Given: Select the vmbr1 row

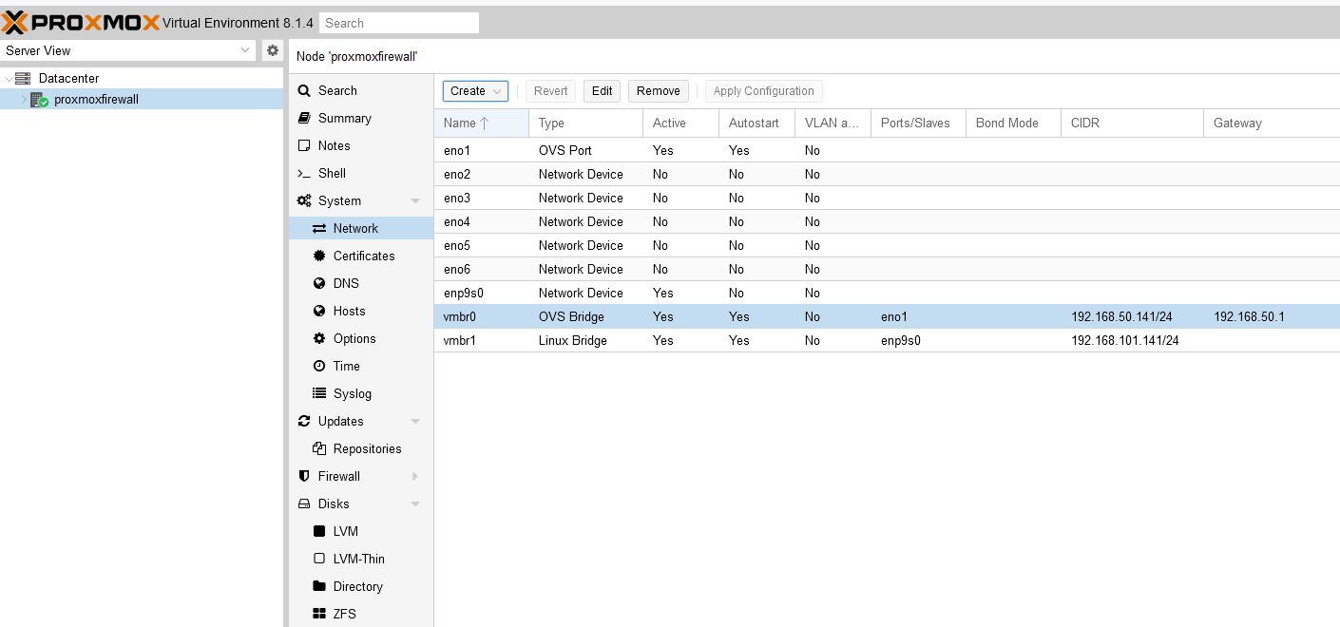Looking at the screenshot, I should pos(887,340).
